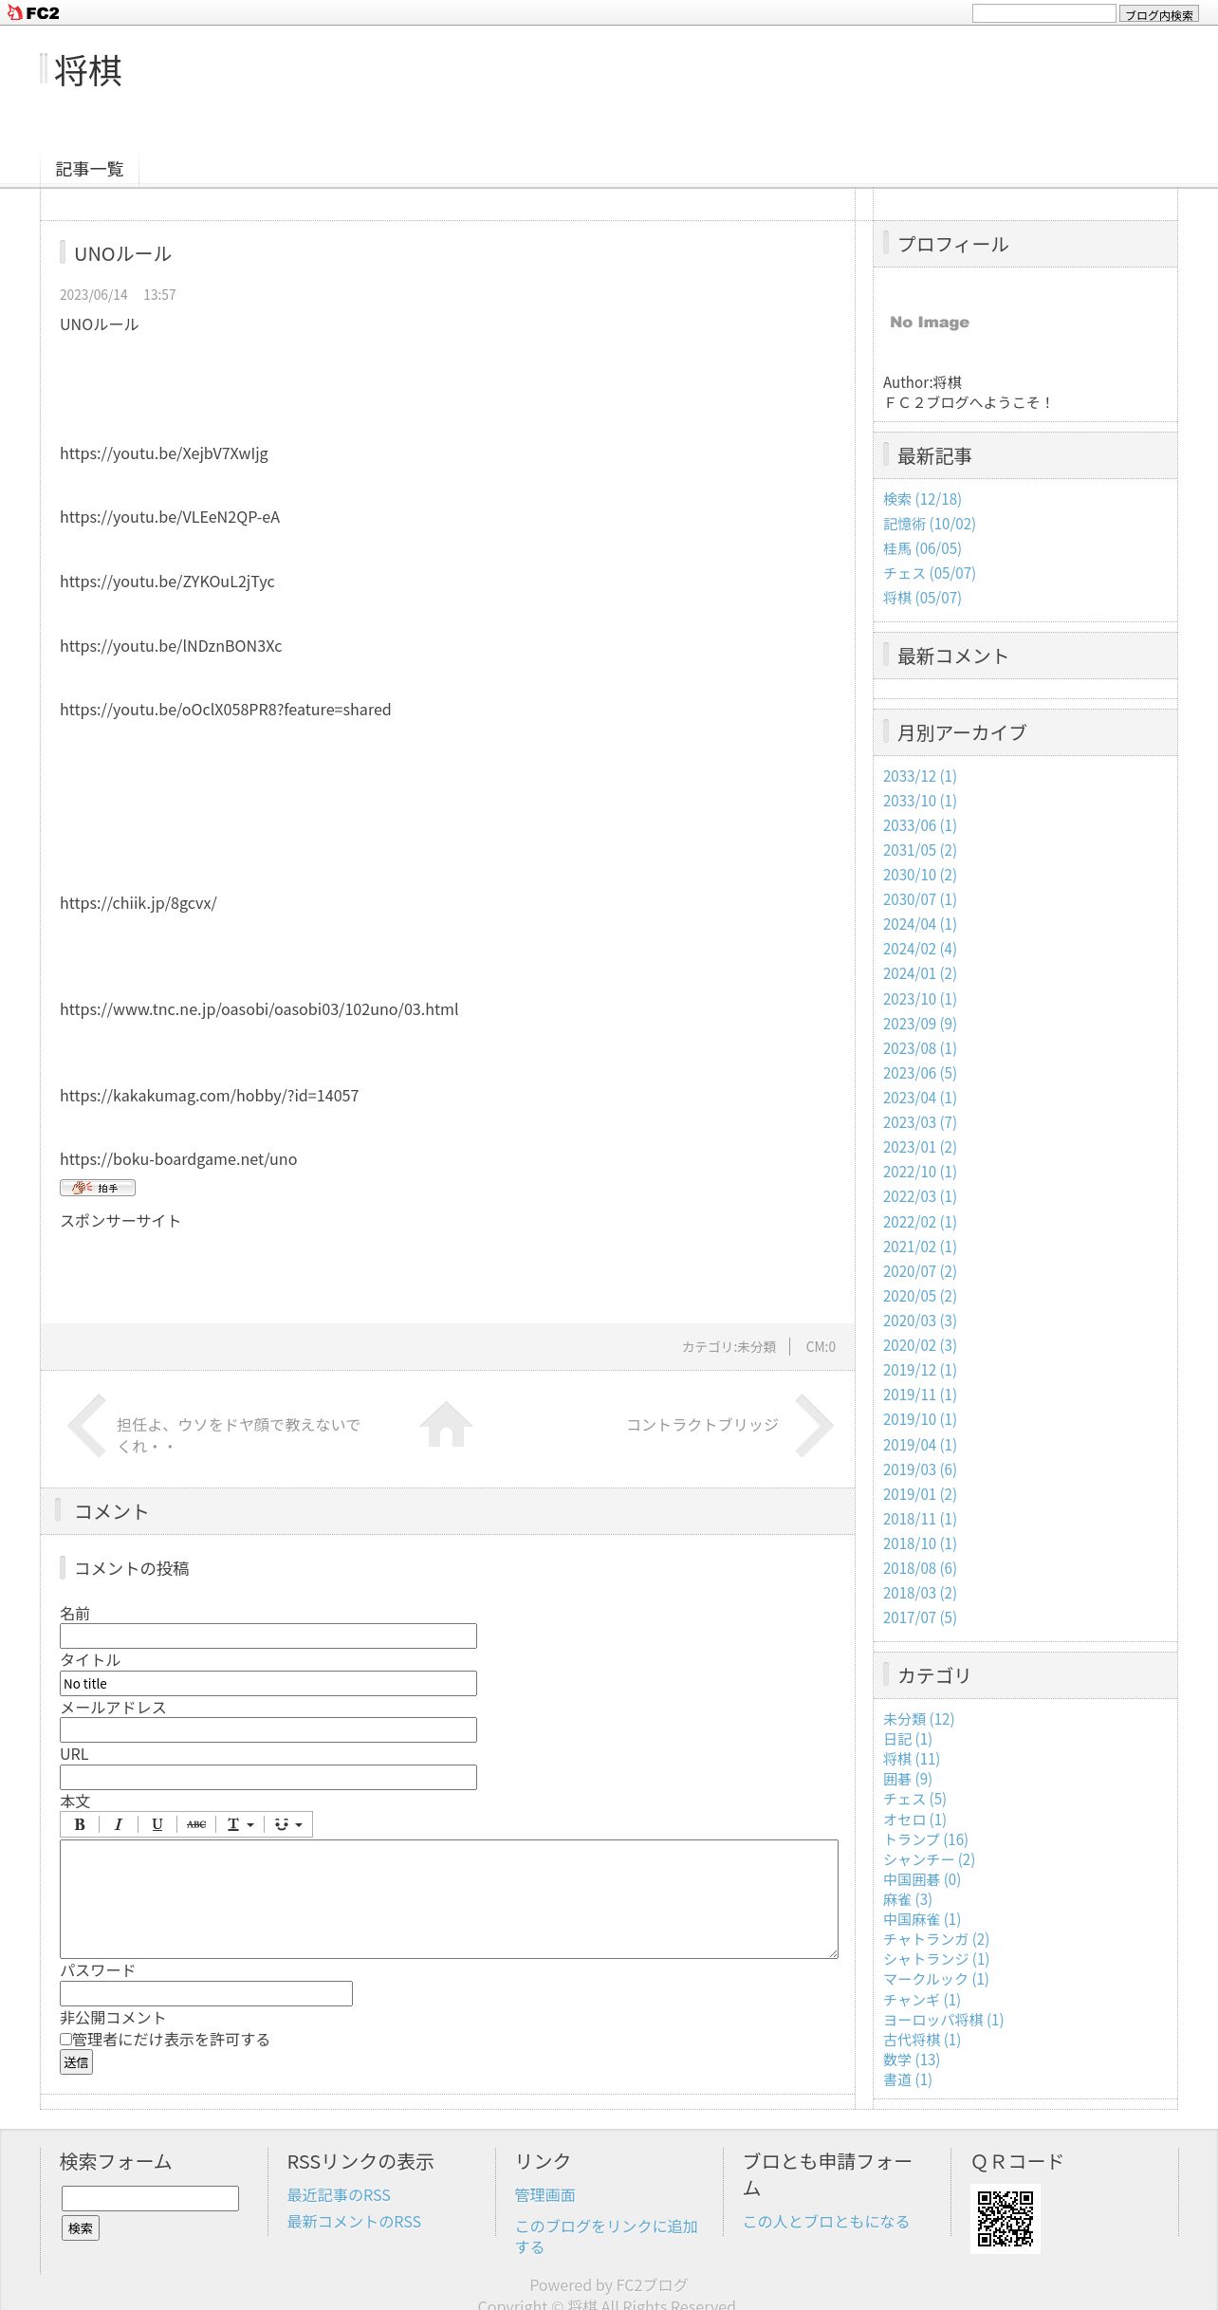This screenshot has height=2310, width=1218.
Task: Click the 検索 button in footer
Action: point(81,2227)
